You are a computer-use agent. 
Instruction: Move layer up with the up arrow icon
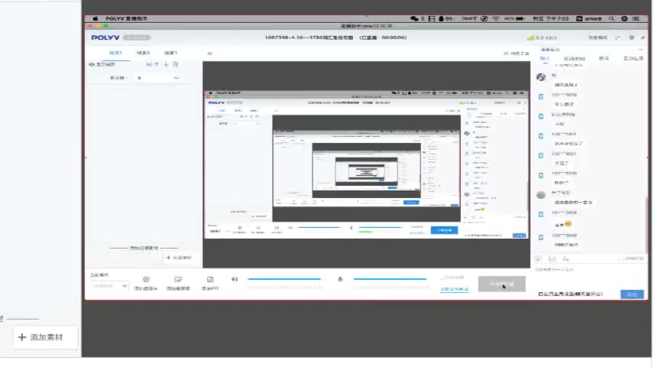[x=157, y=64]
